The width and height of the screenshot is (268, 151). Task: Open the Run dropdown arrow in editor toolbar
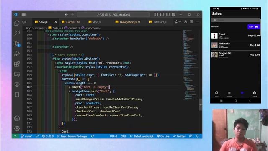(180, 22)
